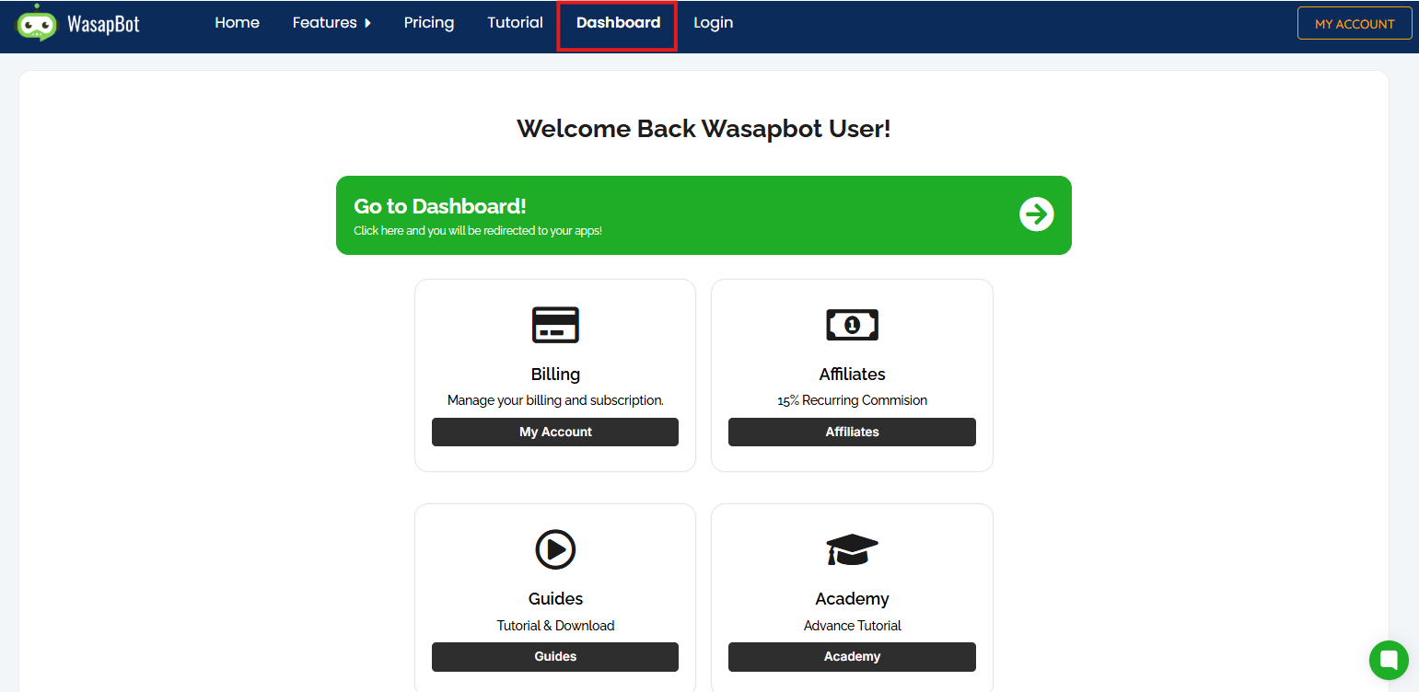The image size is (1419, 692).
Task: Open the dark Guides button
Action: point(555,657)
